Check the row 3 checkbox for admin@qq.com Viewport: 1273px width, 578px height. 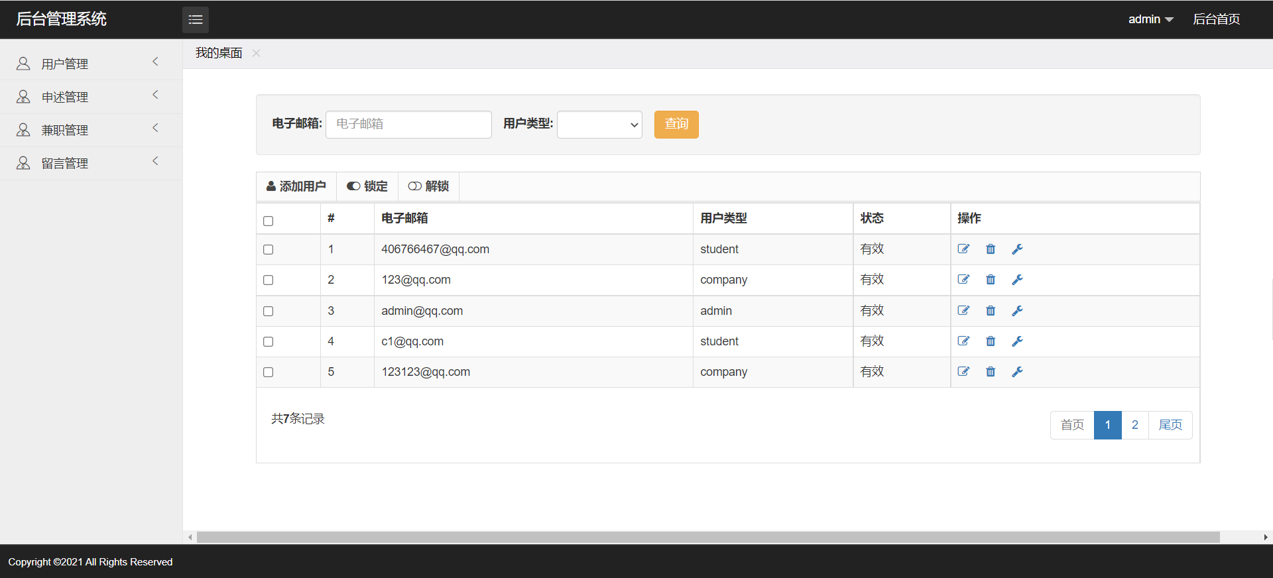268,311
